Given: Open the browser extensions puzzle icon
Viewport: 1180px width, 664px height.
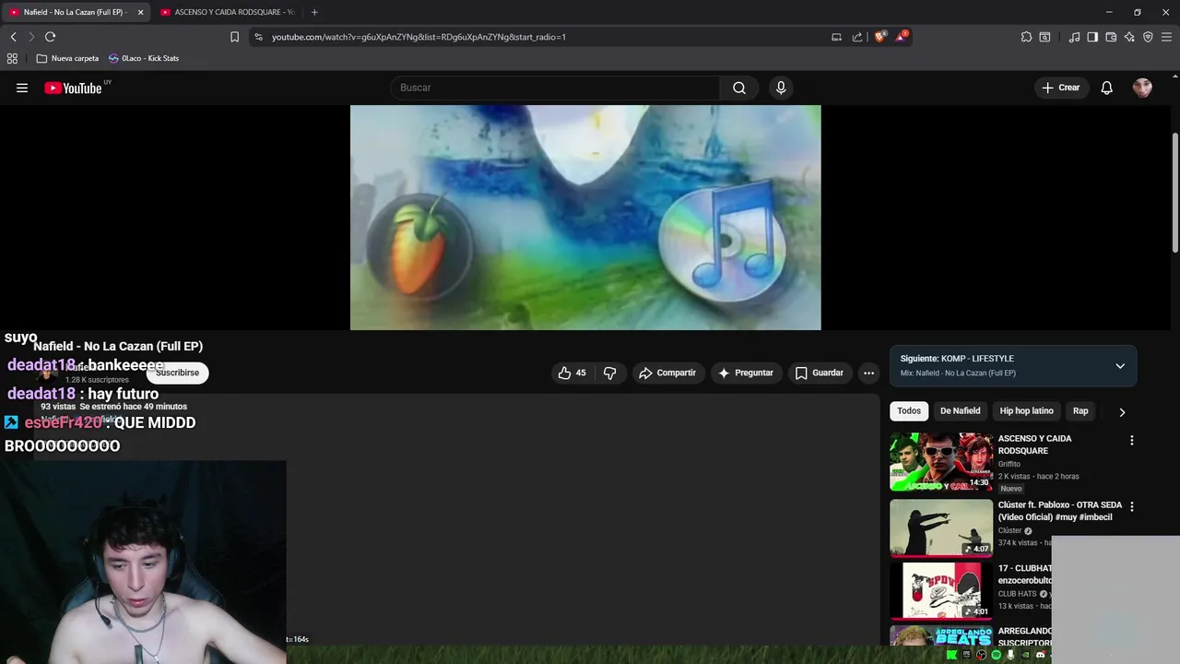Looking at the screenshot, I should tap(1026, 37).
